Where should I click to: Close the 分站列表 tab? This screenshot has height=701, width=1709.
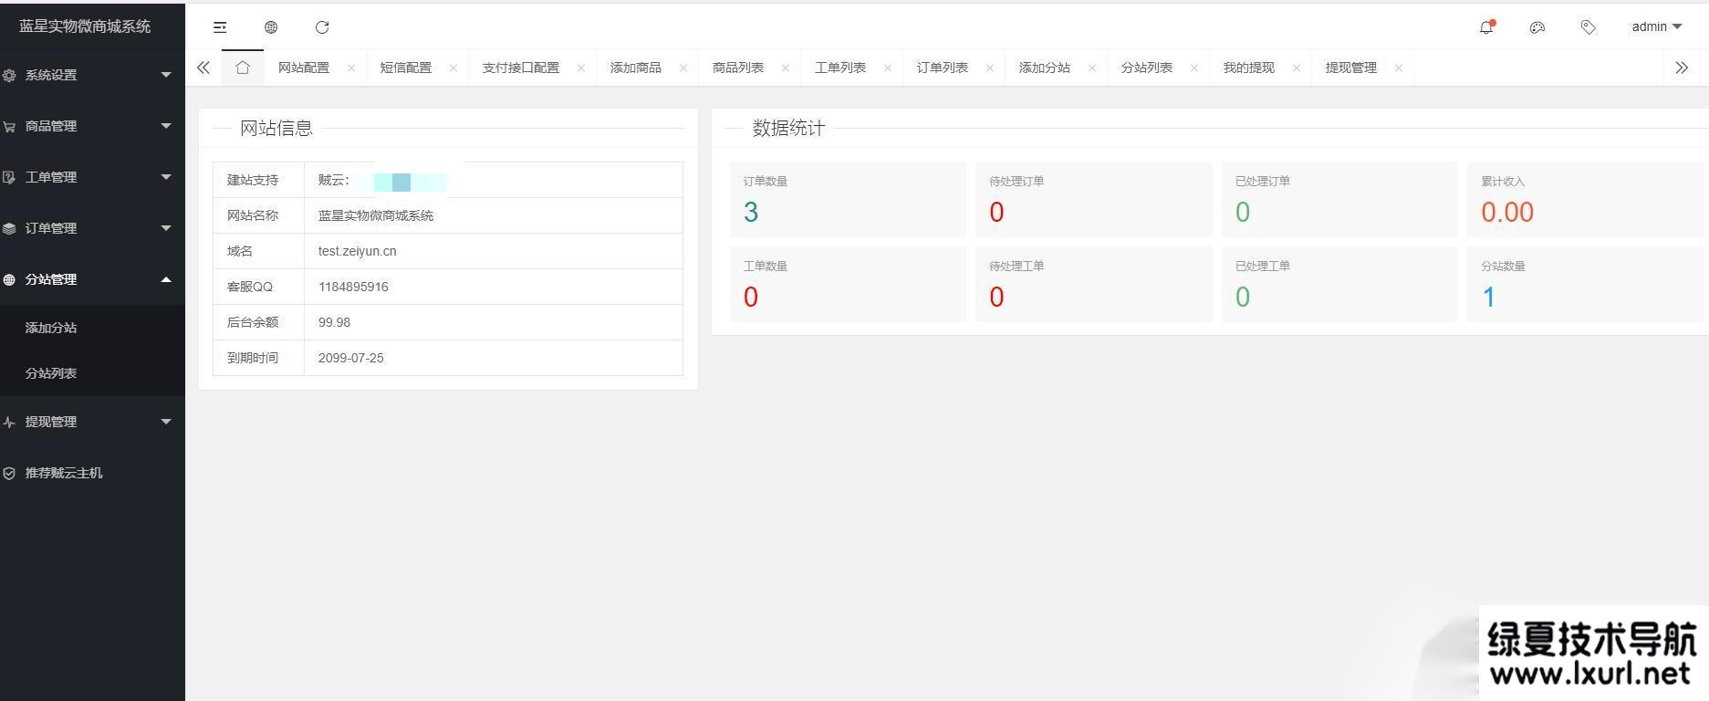(x=1194, y=68)
